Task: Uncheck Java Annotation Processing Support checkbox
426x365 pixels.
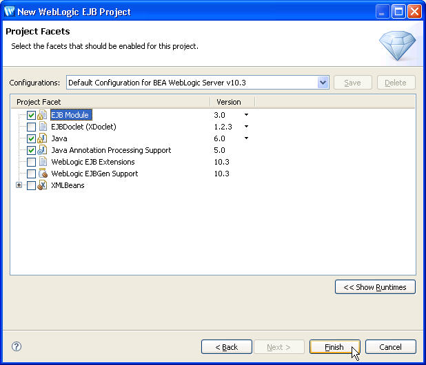Action: click(31, 150)
